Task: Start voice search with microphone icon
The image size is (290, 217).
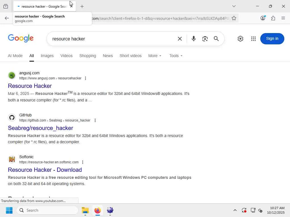Action: coord(194,38)
